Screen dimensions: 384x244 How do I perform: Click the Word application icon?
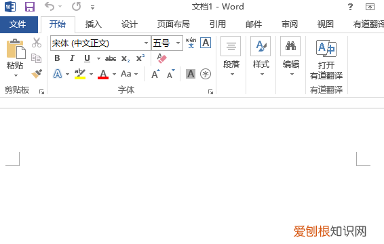(x=10, y=7)
